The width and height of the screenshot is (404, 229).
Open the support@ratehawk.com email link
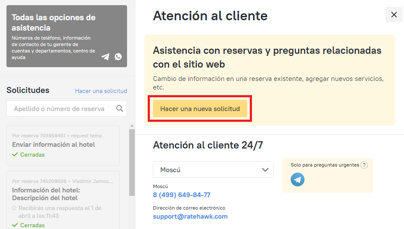(x=190, y=217)
